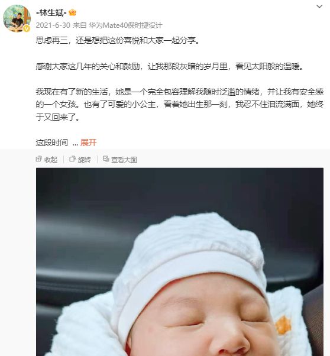Click the 收起 collapse icon
This screenshot has width=330, height=356.
[x=38, y=159]
